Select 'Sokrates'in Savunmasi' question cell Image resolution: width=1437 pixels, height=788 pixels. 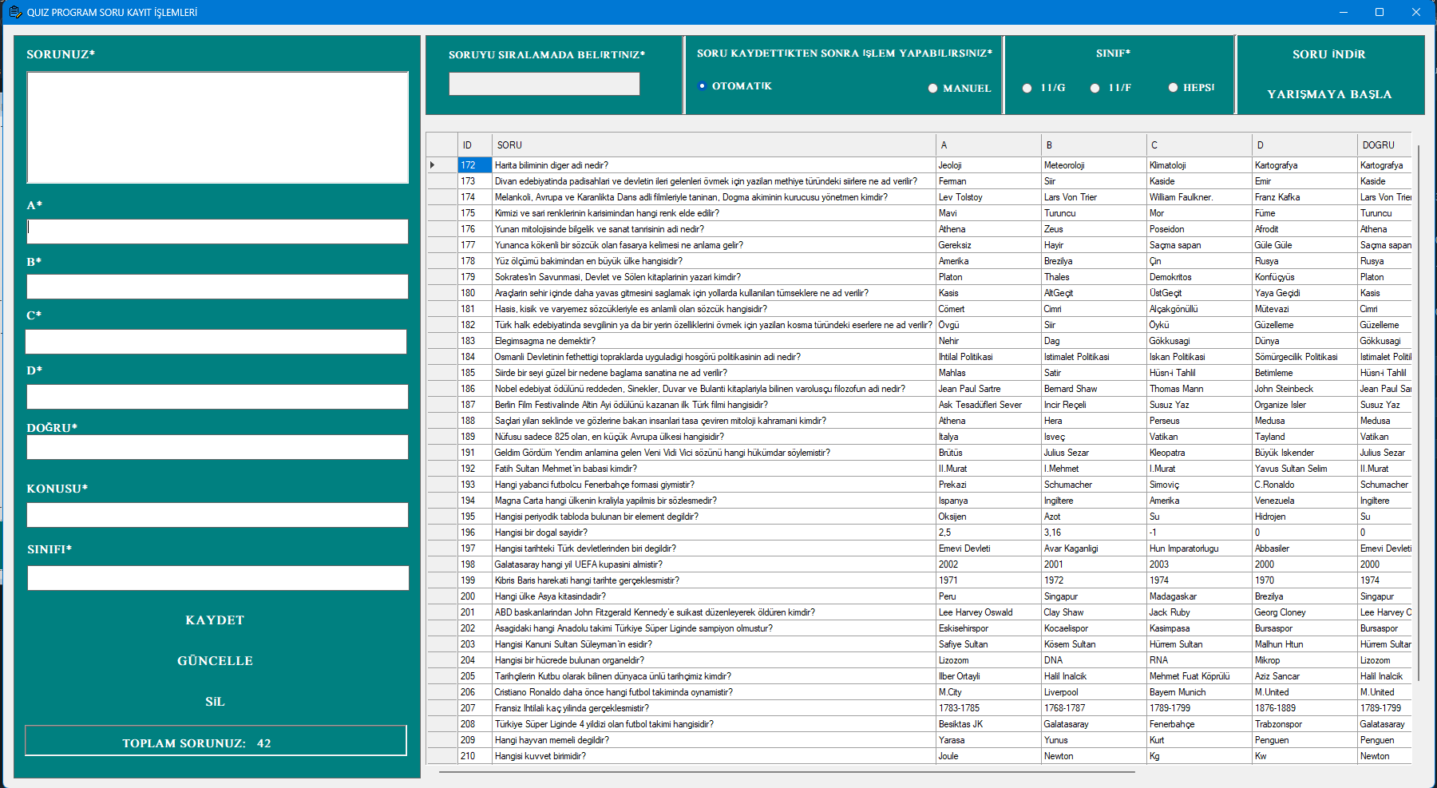[x=714, y=277]
